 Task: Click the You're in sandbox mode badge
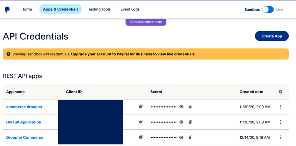point(146,22)
